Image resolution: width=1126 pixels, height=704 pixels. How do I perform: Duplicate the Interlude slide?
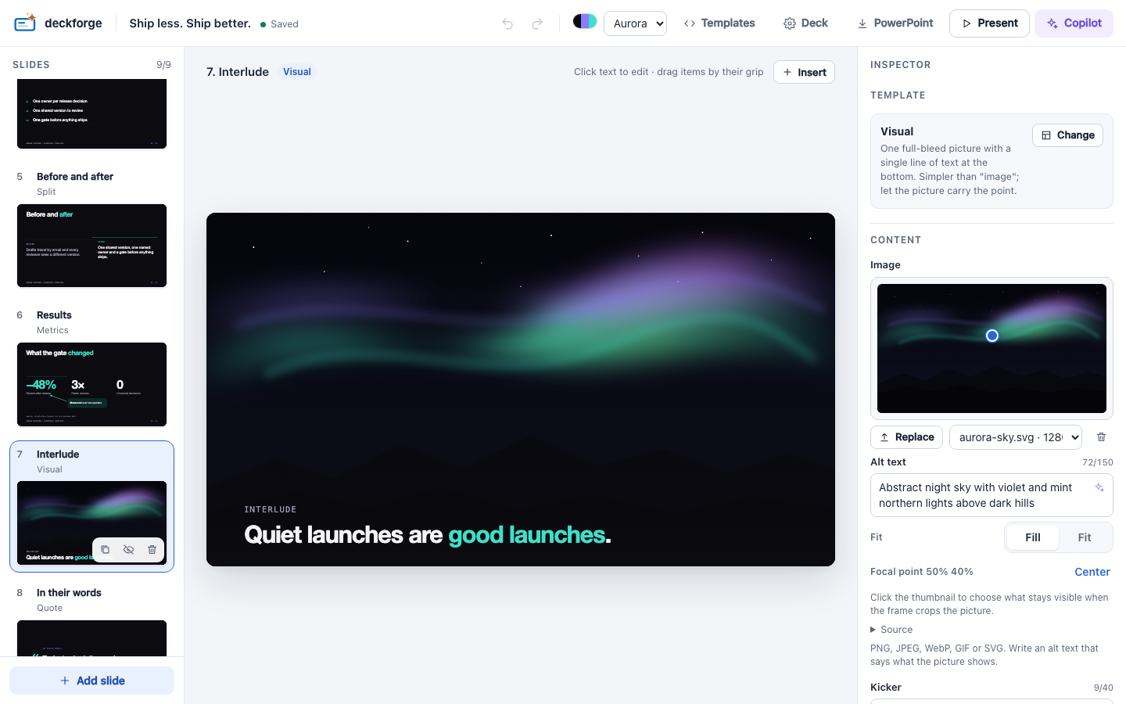105,550
